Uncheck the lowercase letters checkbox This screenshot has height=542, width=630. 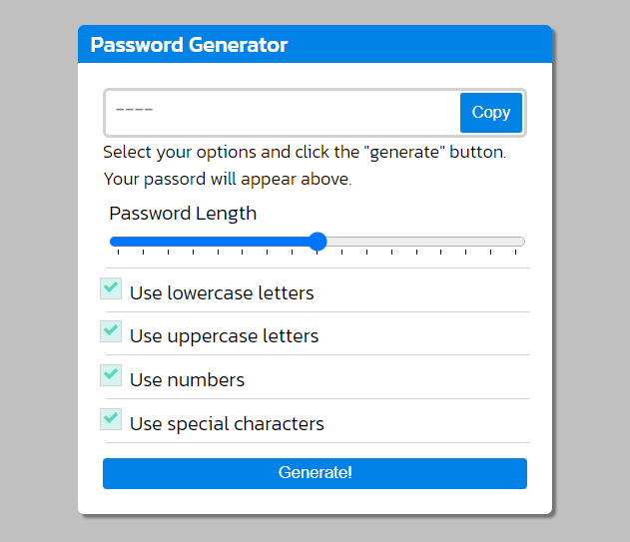pyautogui.click(x=111, y=288)
